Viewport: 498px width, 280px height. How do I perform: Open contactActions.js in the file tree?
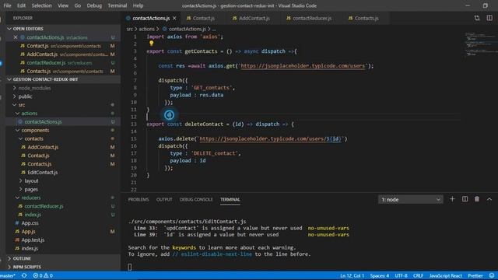43,122
